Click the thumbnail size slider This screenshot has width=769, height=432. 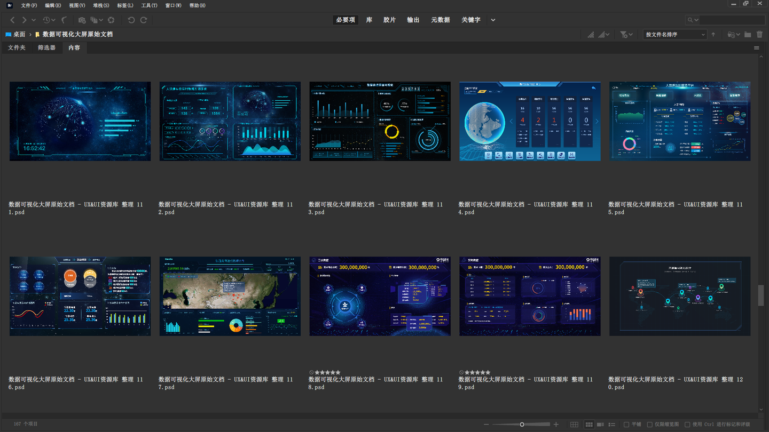[x=522, y=425]
